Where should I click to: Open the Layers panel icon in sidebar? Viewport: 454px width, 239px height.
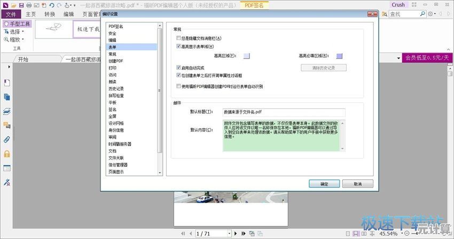pyautogui.click(x=7, y=111)
